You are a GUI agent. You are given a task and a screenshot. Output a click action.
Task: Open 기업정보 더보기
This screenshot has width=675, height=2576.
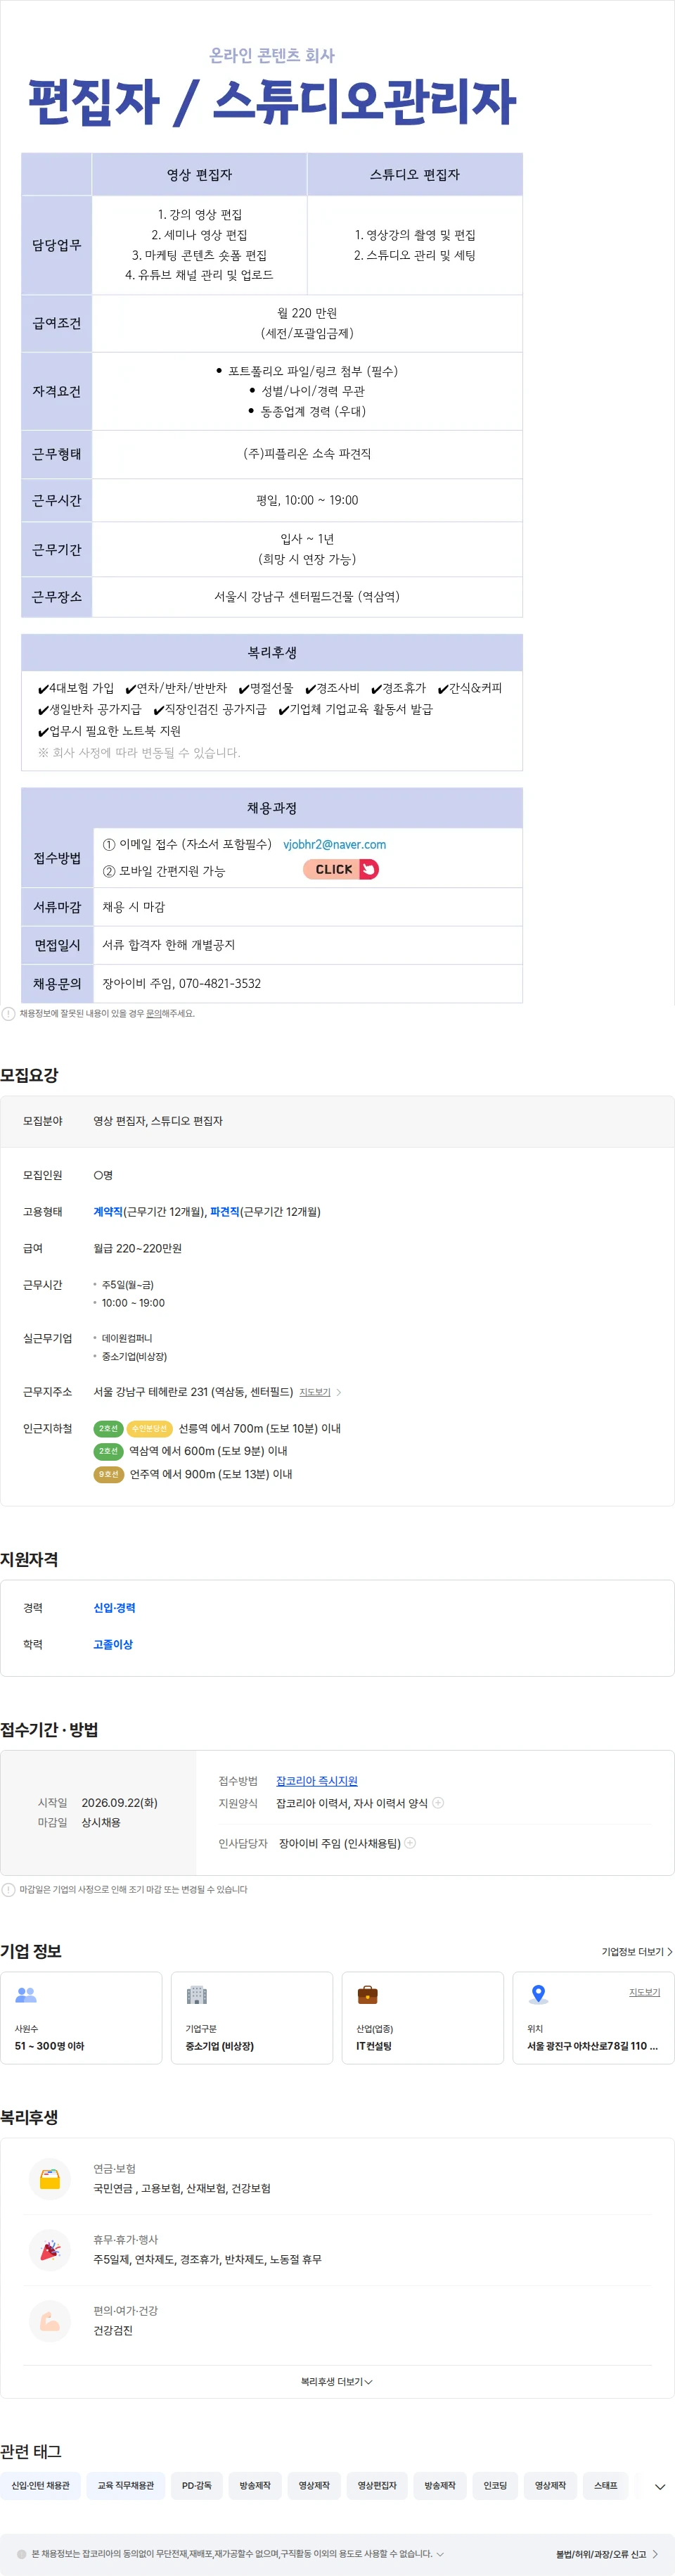coord(637,1952)
